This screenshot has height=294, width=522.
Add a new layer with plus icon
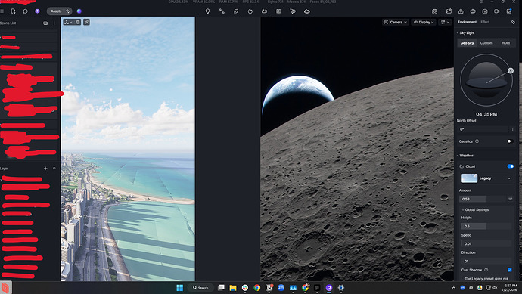click(x=45, y=169)
